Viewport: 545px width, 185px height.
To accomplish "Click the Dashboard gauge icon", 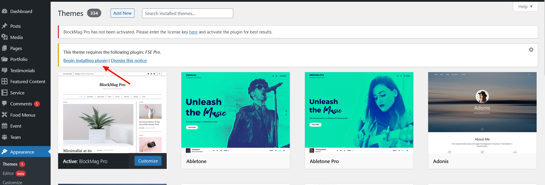I will point(4,11).
